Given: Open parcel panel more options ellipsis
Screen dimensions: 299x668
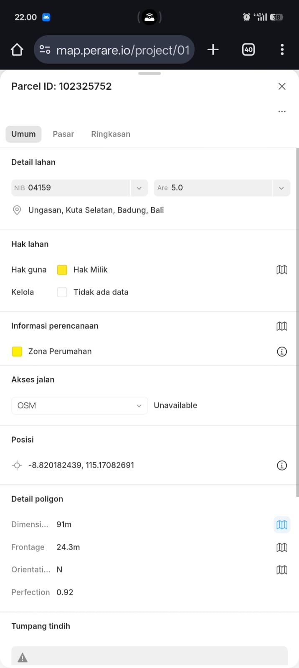Looking at the screenshot, I should pyautogui.click(x=282, y=111).
